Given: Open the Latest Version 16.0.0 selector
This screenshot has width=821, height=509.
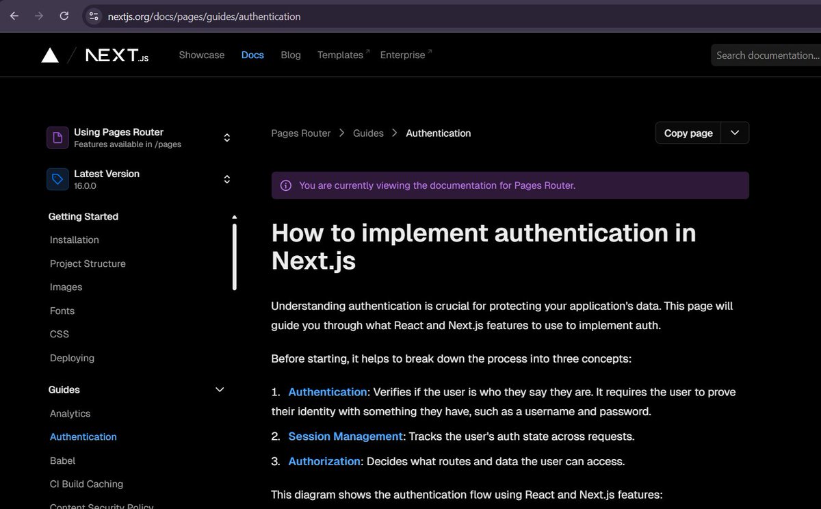Looking at the screenshot, I should click(x=140, y=179).
